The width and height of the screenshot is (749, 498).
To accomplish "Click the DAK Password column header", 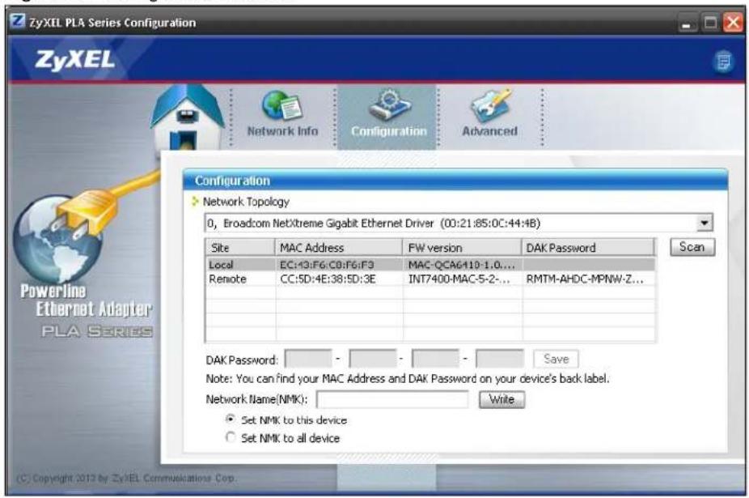I will (588, 247).
